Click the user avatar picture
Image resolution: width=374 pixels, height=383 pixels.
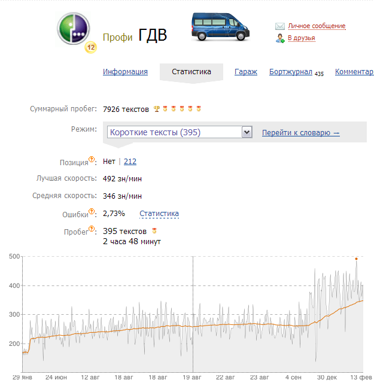(73, 29)
